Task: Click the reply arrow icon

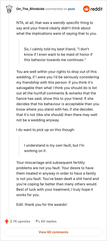Action: (x=38, y=221)
